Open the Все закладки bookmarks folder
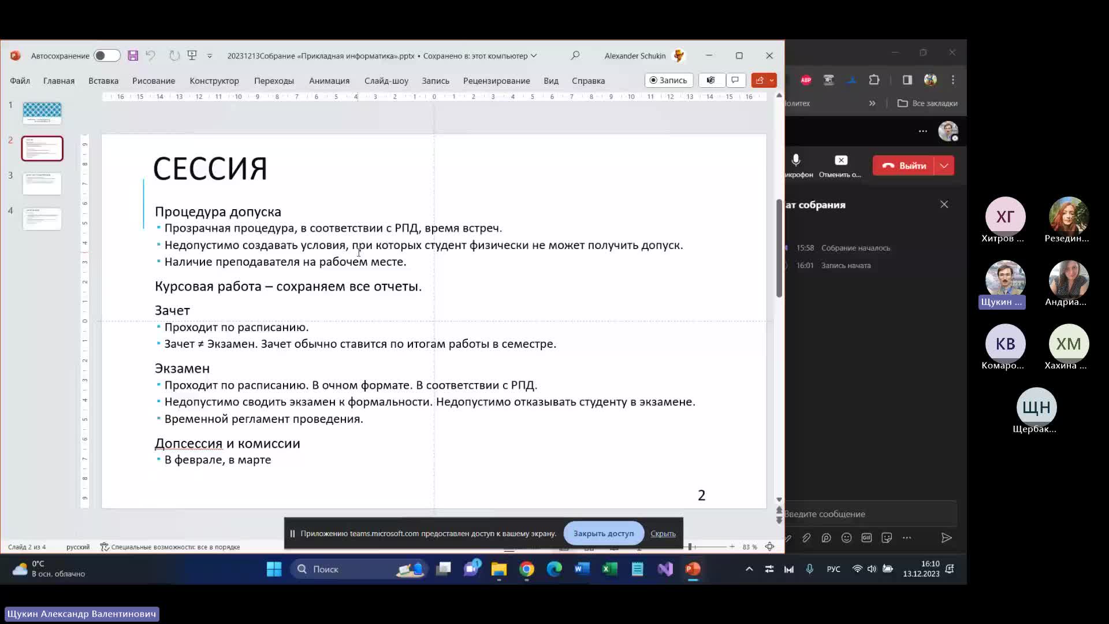The image size is (1109, 624). [928, 103]
